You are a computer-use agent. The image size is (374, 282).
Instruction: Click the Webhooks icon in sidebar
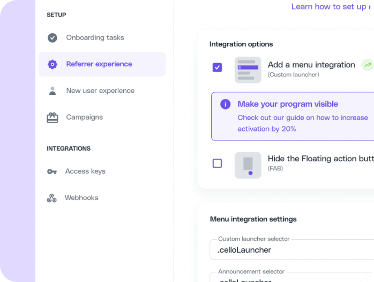point(52,198)
